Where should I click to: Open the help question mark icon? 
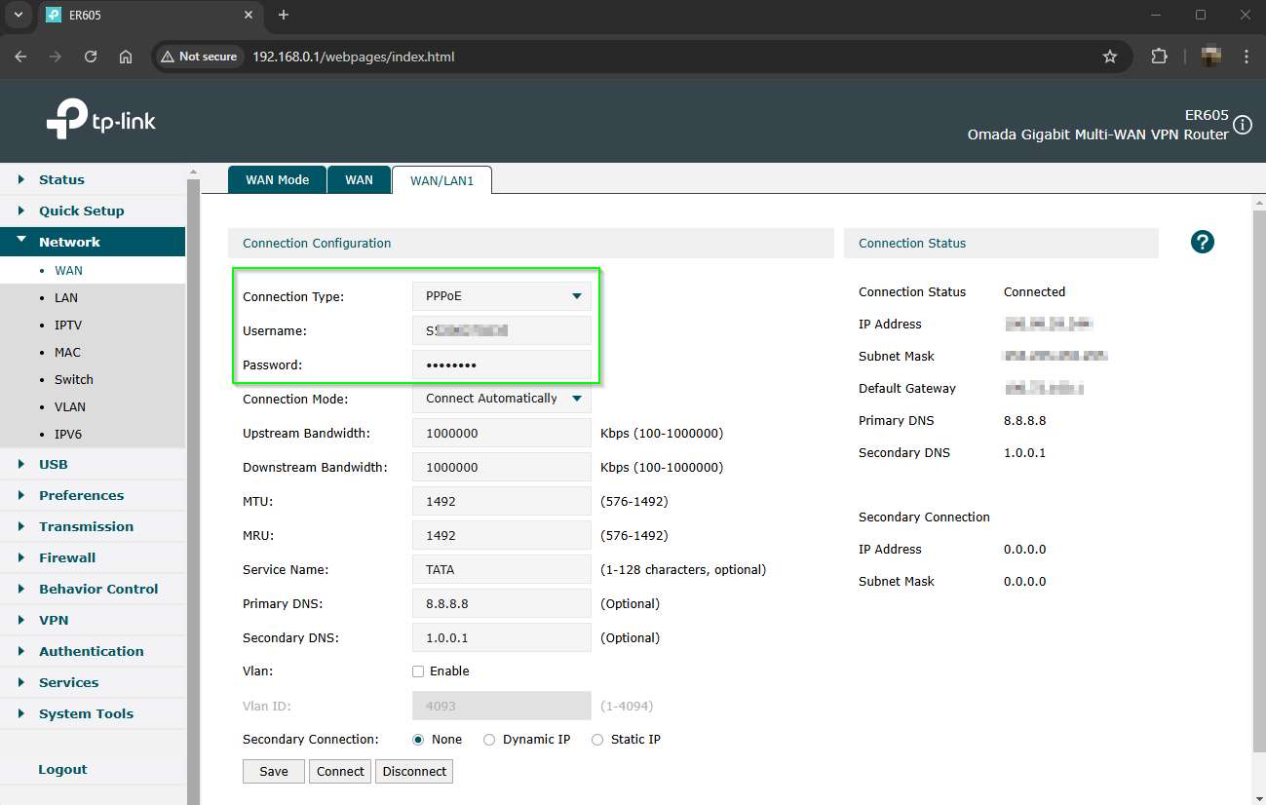coord(1202,242)
